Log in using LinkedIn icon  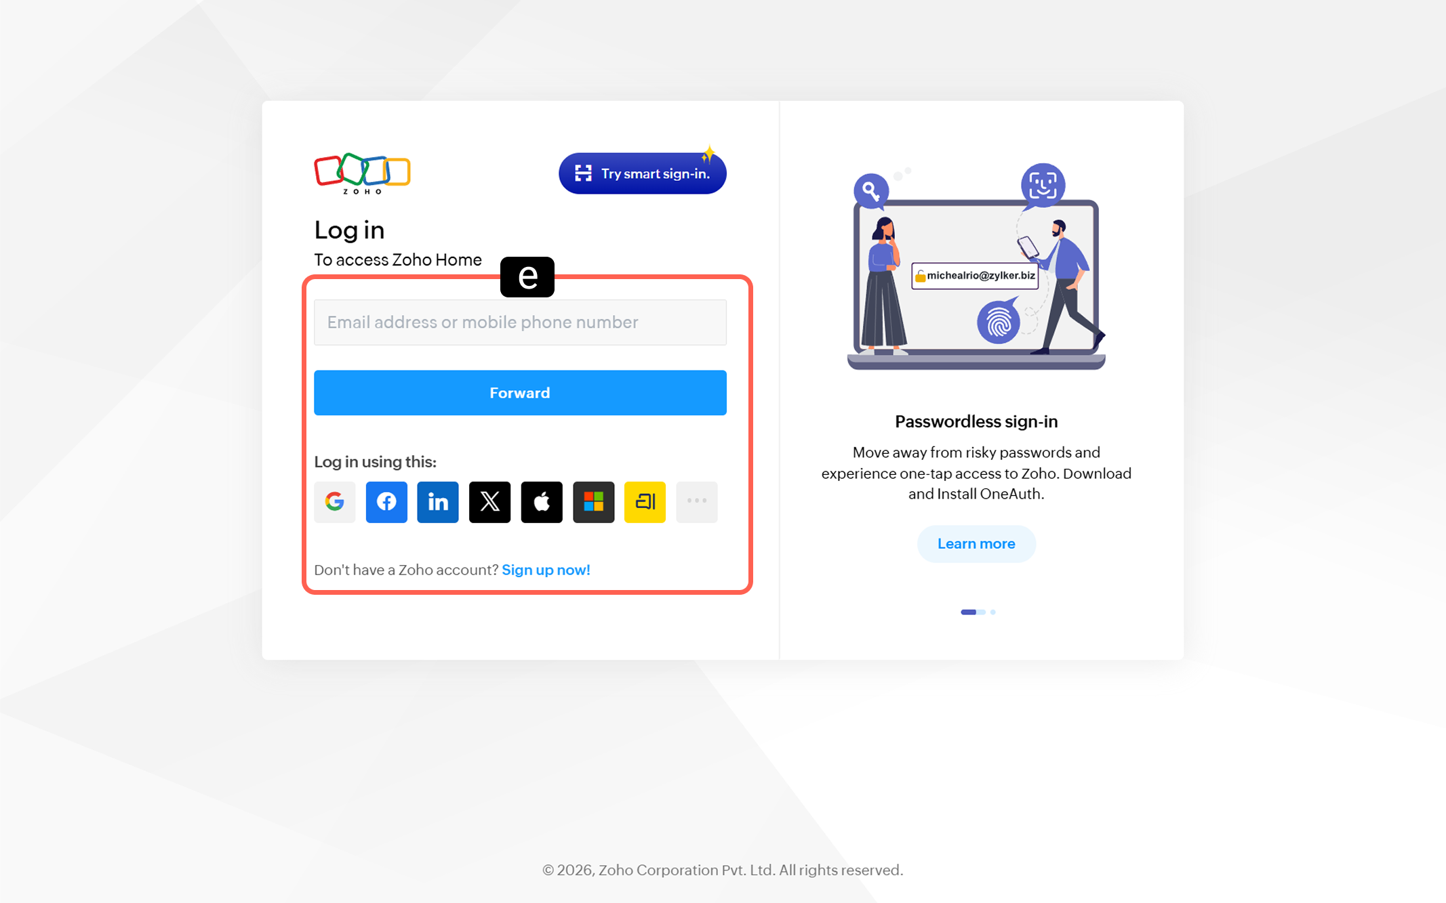point(438,502)
